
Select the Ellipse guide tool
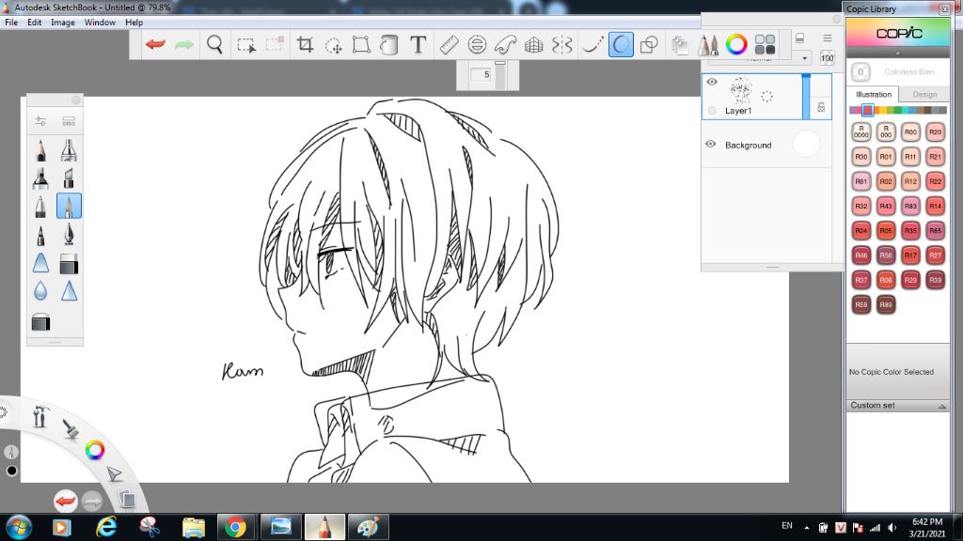[x=477, y=45]
